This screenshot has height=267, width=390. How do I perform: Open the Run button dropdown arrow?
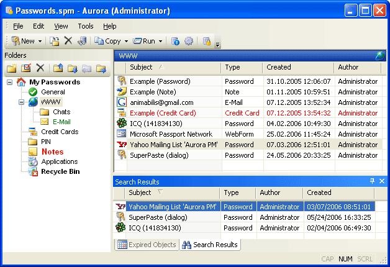[160, 41]
